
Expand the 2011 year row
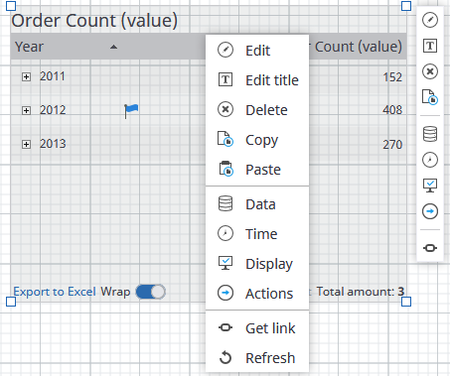[26, 77]
